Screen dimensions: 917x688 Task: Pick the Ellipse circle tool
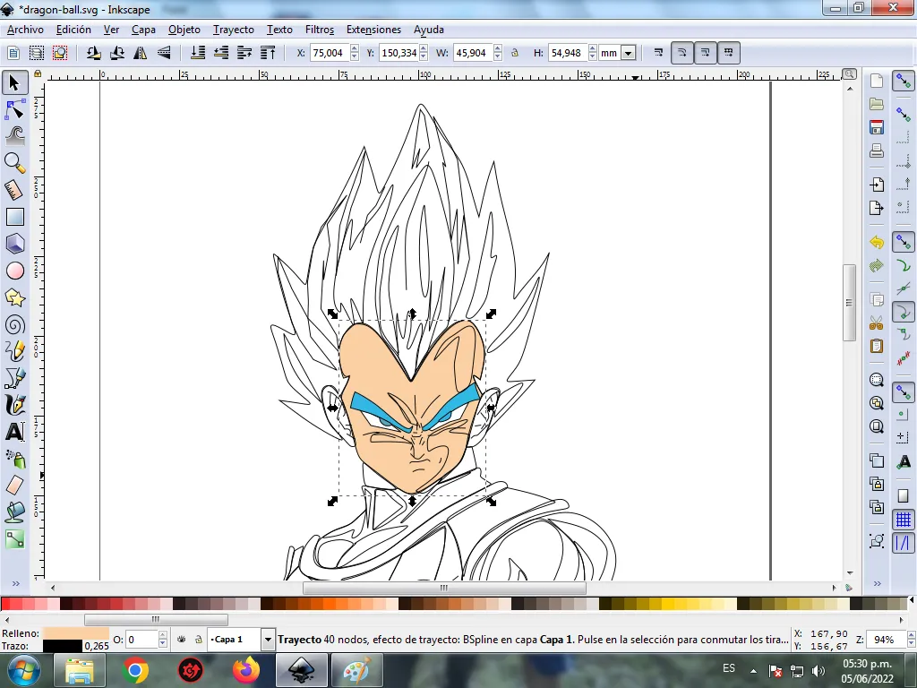tap(14, 271)
